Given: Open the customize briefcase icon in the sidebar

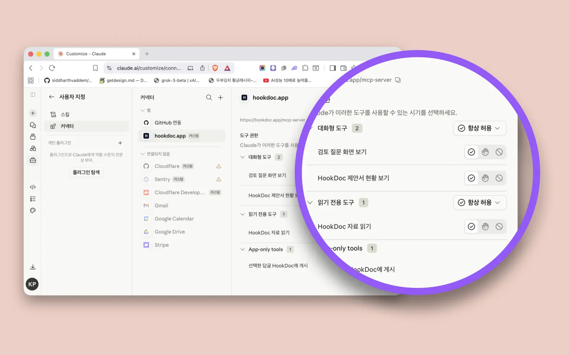Looking at the screenshot, I should tap(33, 160).
